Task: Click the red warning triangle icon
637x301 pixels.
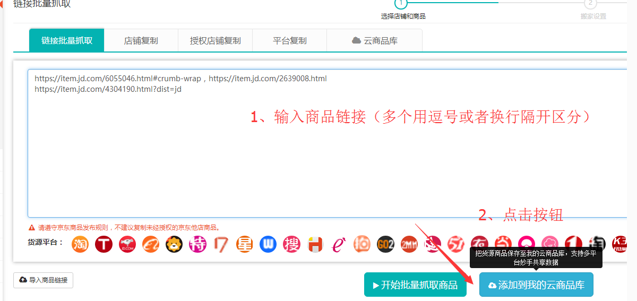Action: [32, 227]
